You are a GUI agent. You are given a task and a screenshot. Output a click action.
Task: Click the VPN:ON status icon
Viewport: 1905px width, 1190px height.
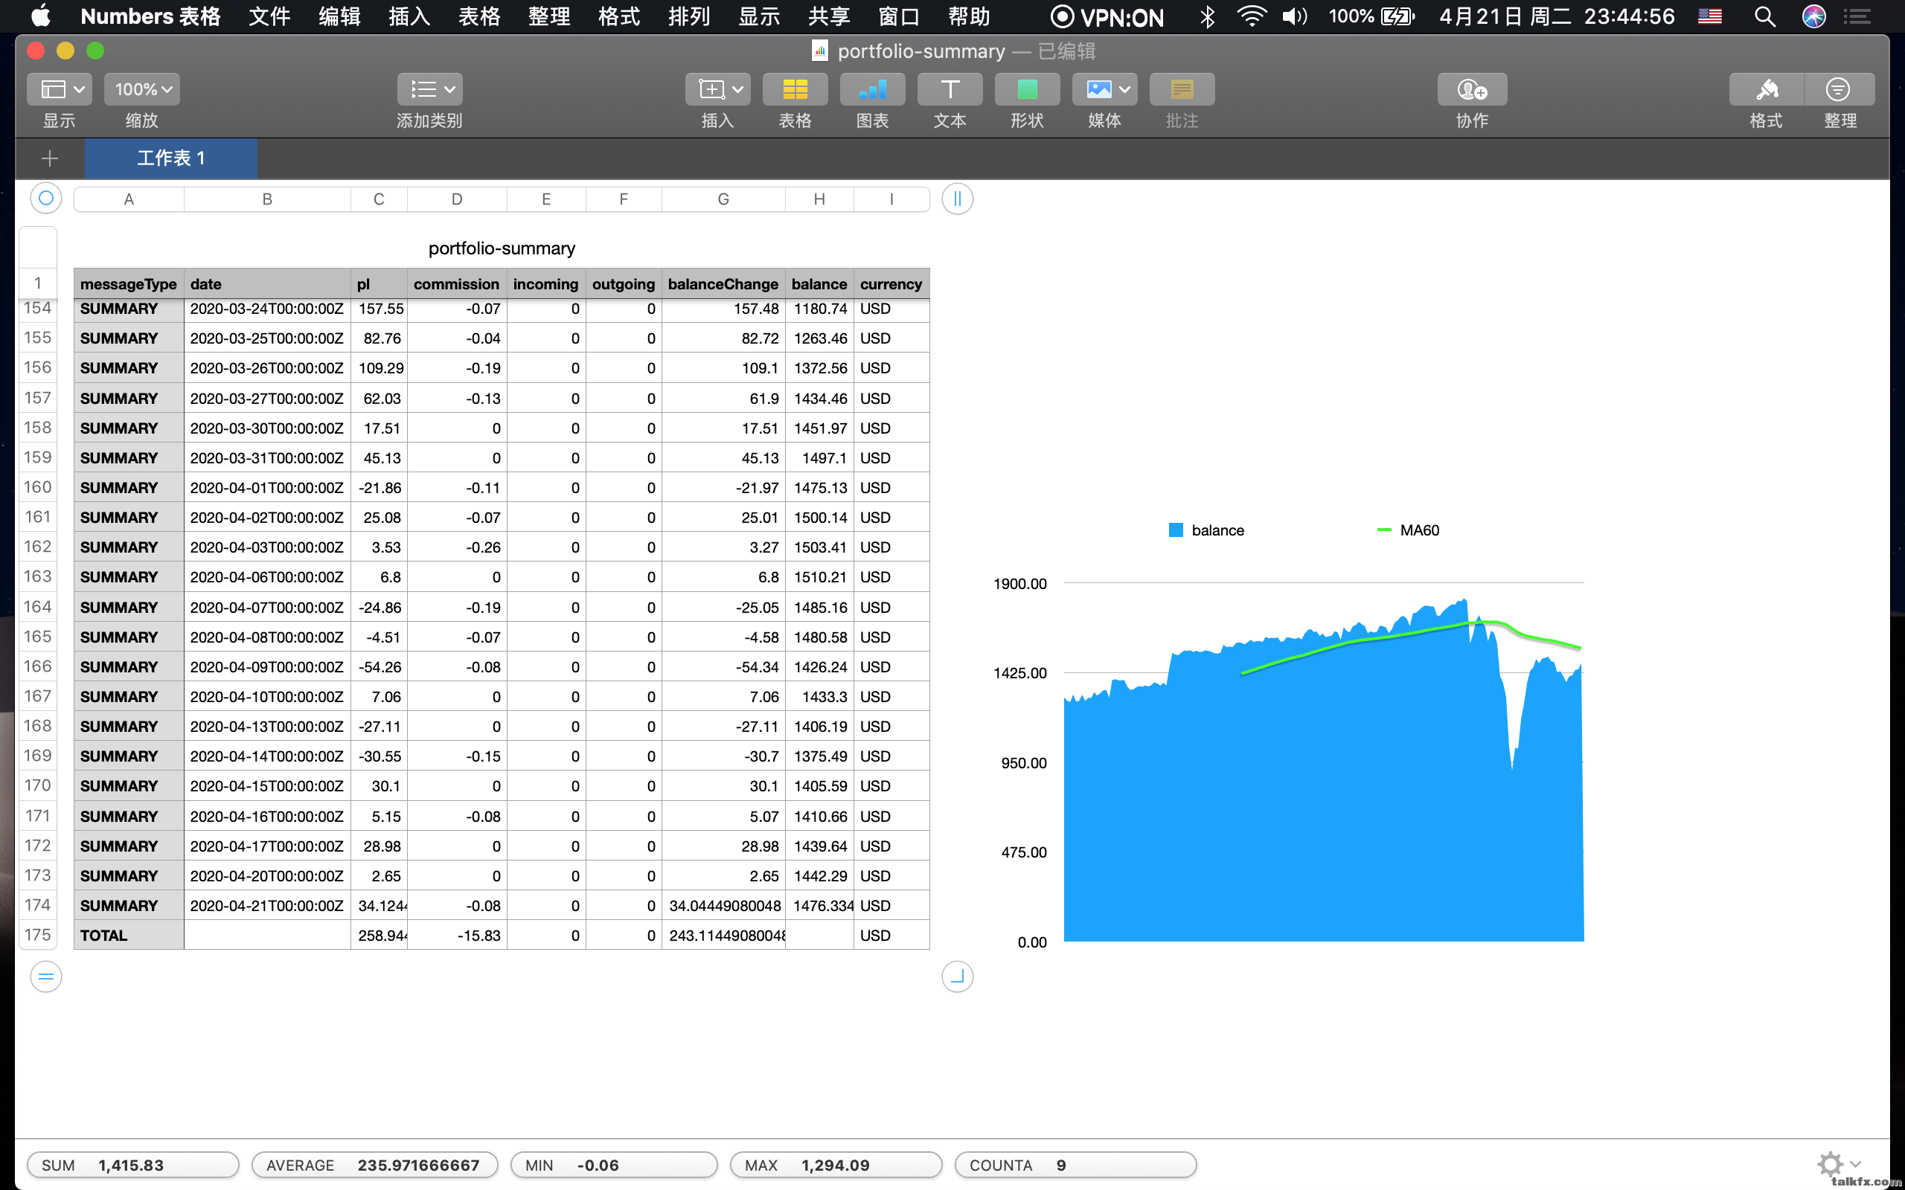pos(1107,16)
